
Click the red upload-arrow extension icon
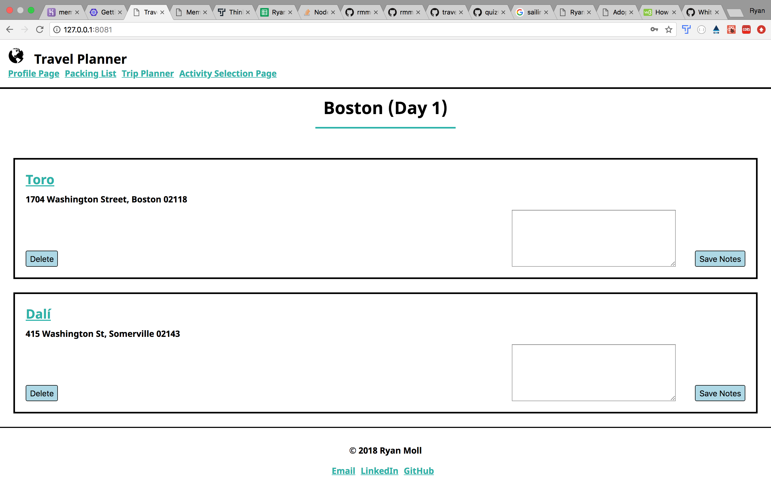coord(761,30)
